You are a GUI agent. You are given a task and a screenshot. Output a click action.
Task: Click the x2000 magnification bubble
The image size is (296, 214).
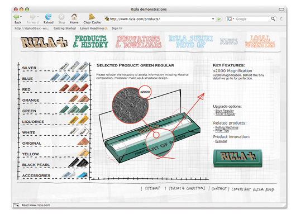pyautogui.click(x=145, y=92)
